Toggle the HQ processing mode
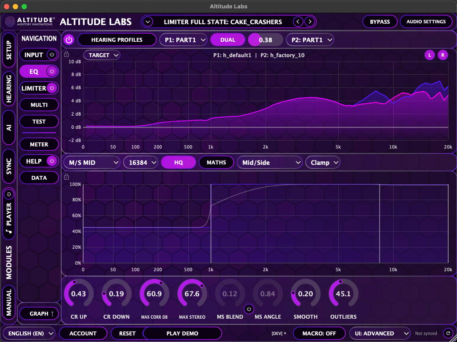The image size is (457, 342). [178, 162]
